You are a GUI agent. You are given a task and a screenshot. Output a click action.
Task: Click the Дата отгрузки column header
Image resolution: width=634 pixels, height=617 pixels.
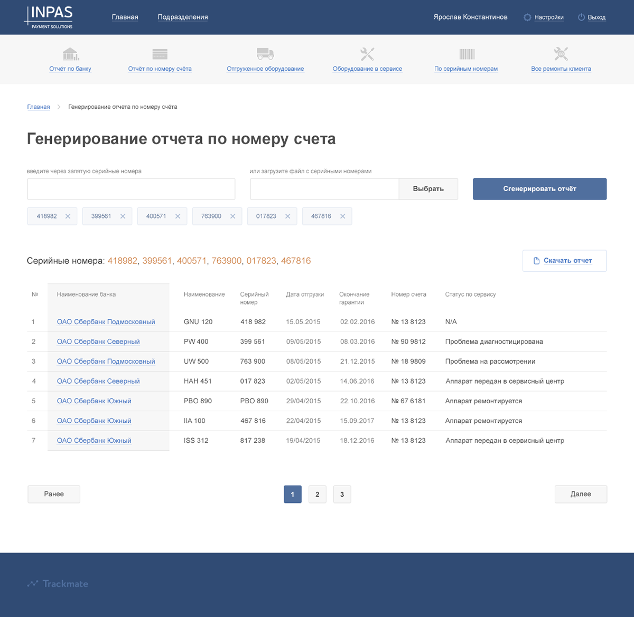point(305,295)
